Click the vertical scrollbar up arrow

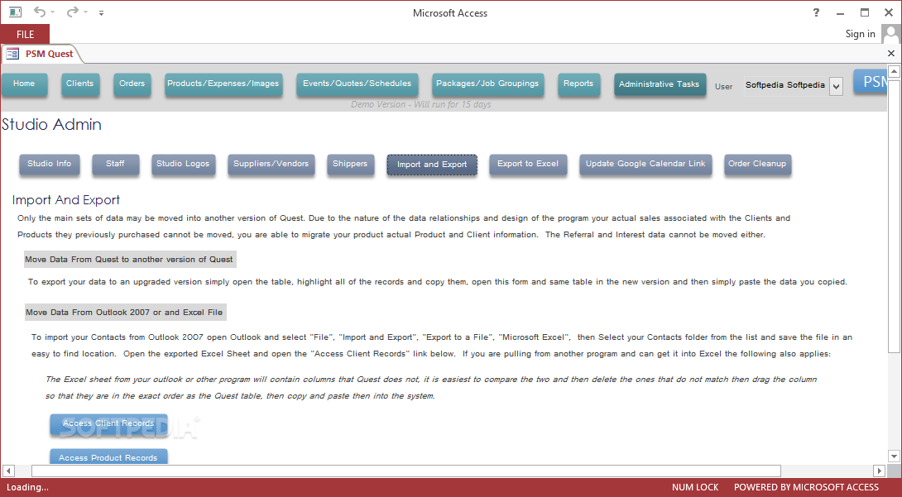(x=894, y=71)
